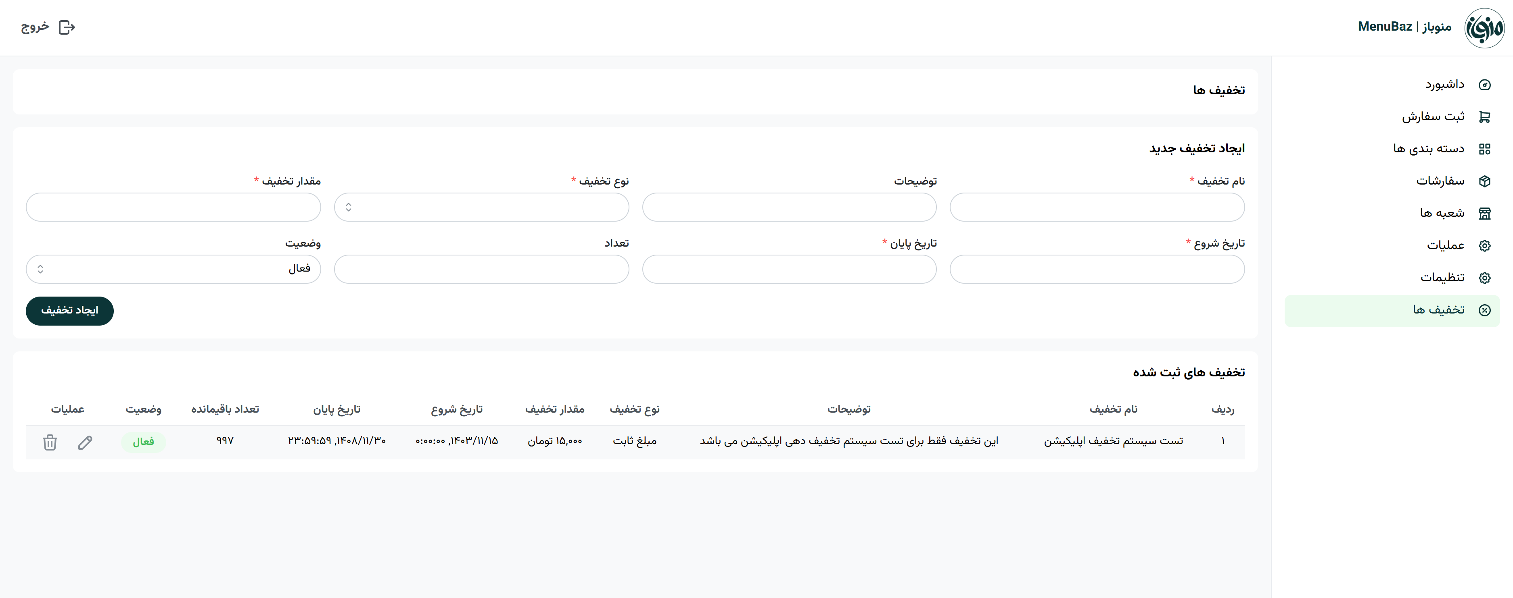The image size is (1513, 598).
Task: Focus the discount name (نام تخفیف) field
Action: 1097,207
